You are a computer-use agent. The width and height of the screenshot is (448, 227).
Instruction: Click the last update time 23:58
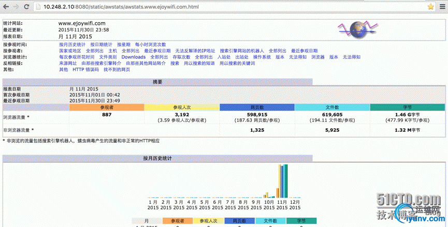tap(103, 29)
